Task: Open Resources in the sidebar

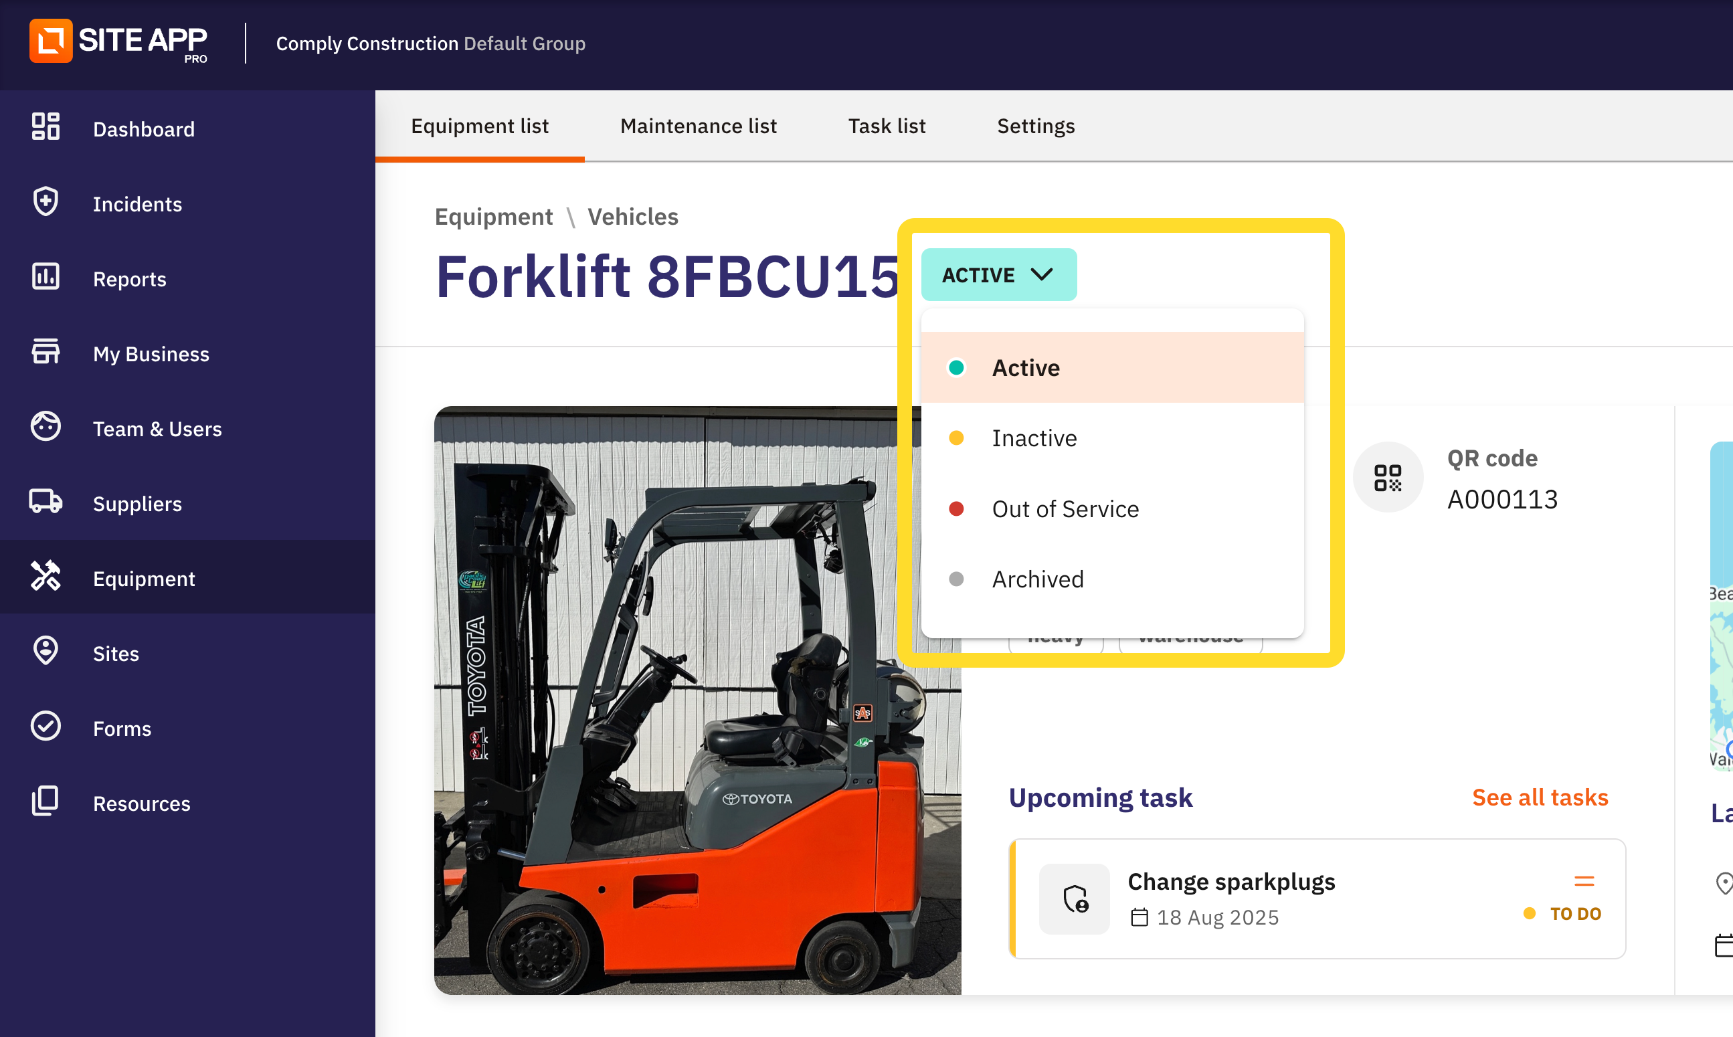Action: [187, 802]
